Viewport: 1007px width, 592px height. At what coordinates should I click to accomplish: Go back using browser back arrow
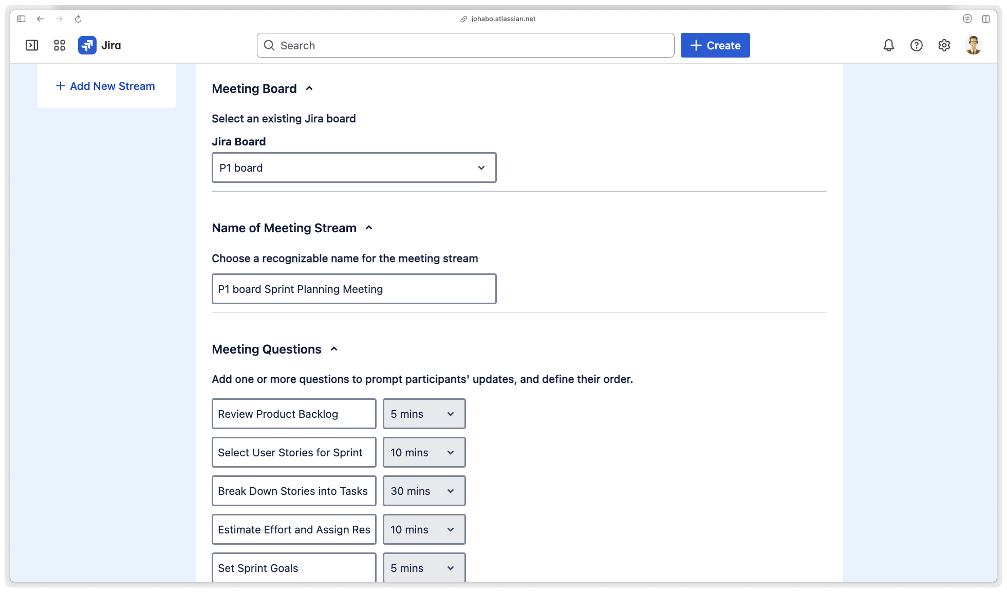40,19
